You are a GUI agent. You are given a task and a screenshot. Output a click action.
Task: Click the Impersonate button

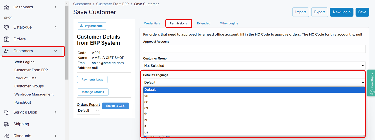92,26
